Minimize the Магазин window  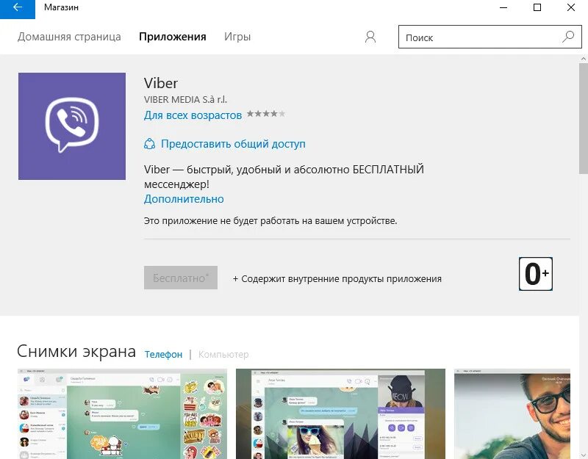point(503,7)
